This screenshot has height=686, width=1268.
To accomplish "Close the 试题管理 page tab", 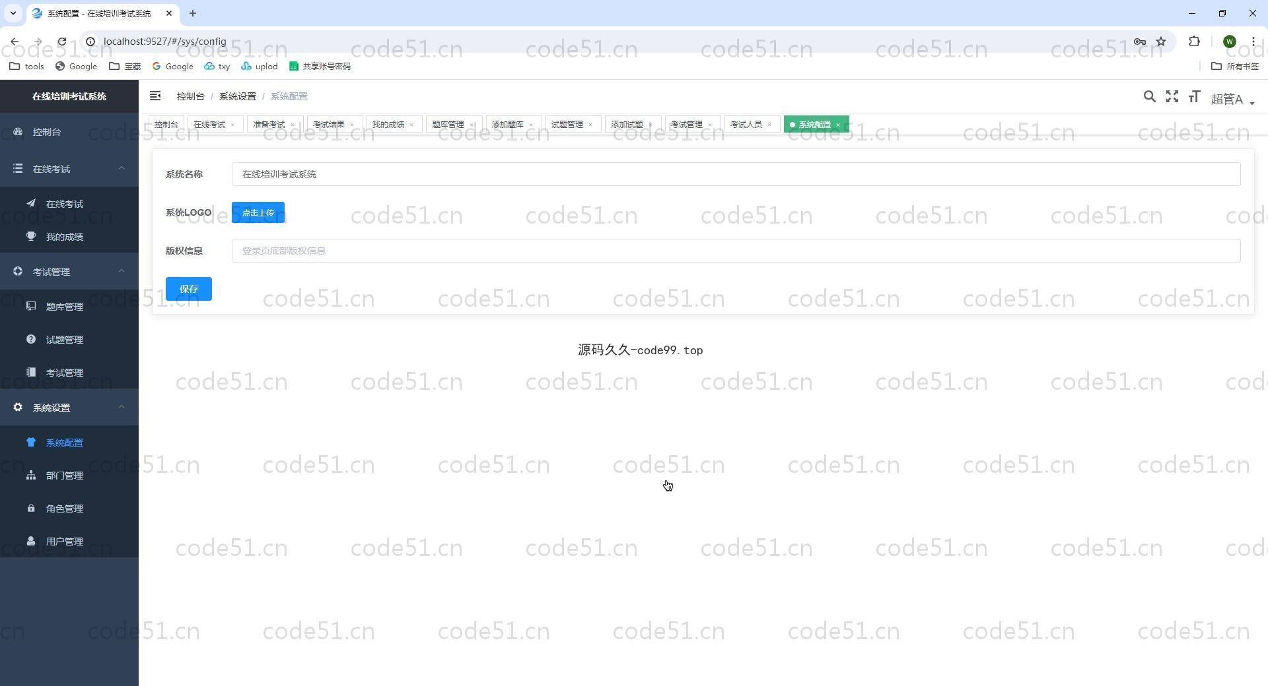I will click(590, 125).
